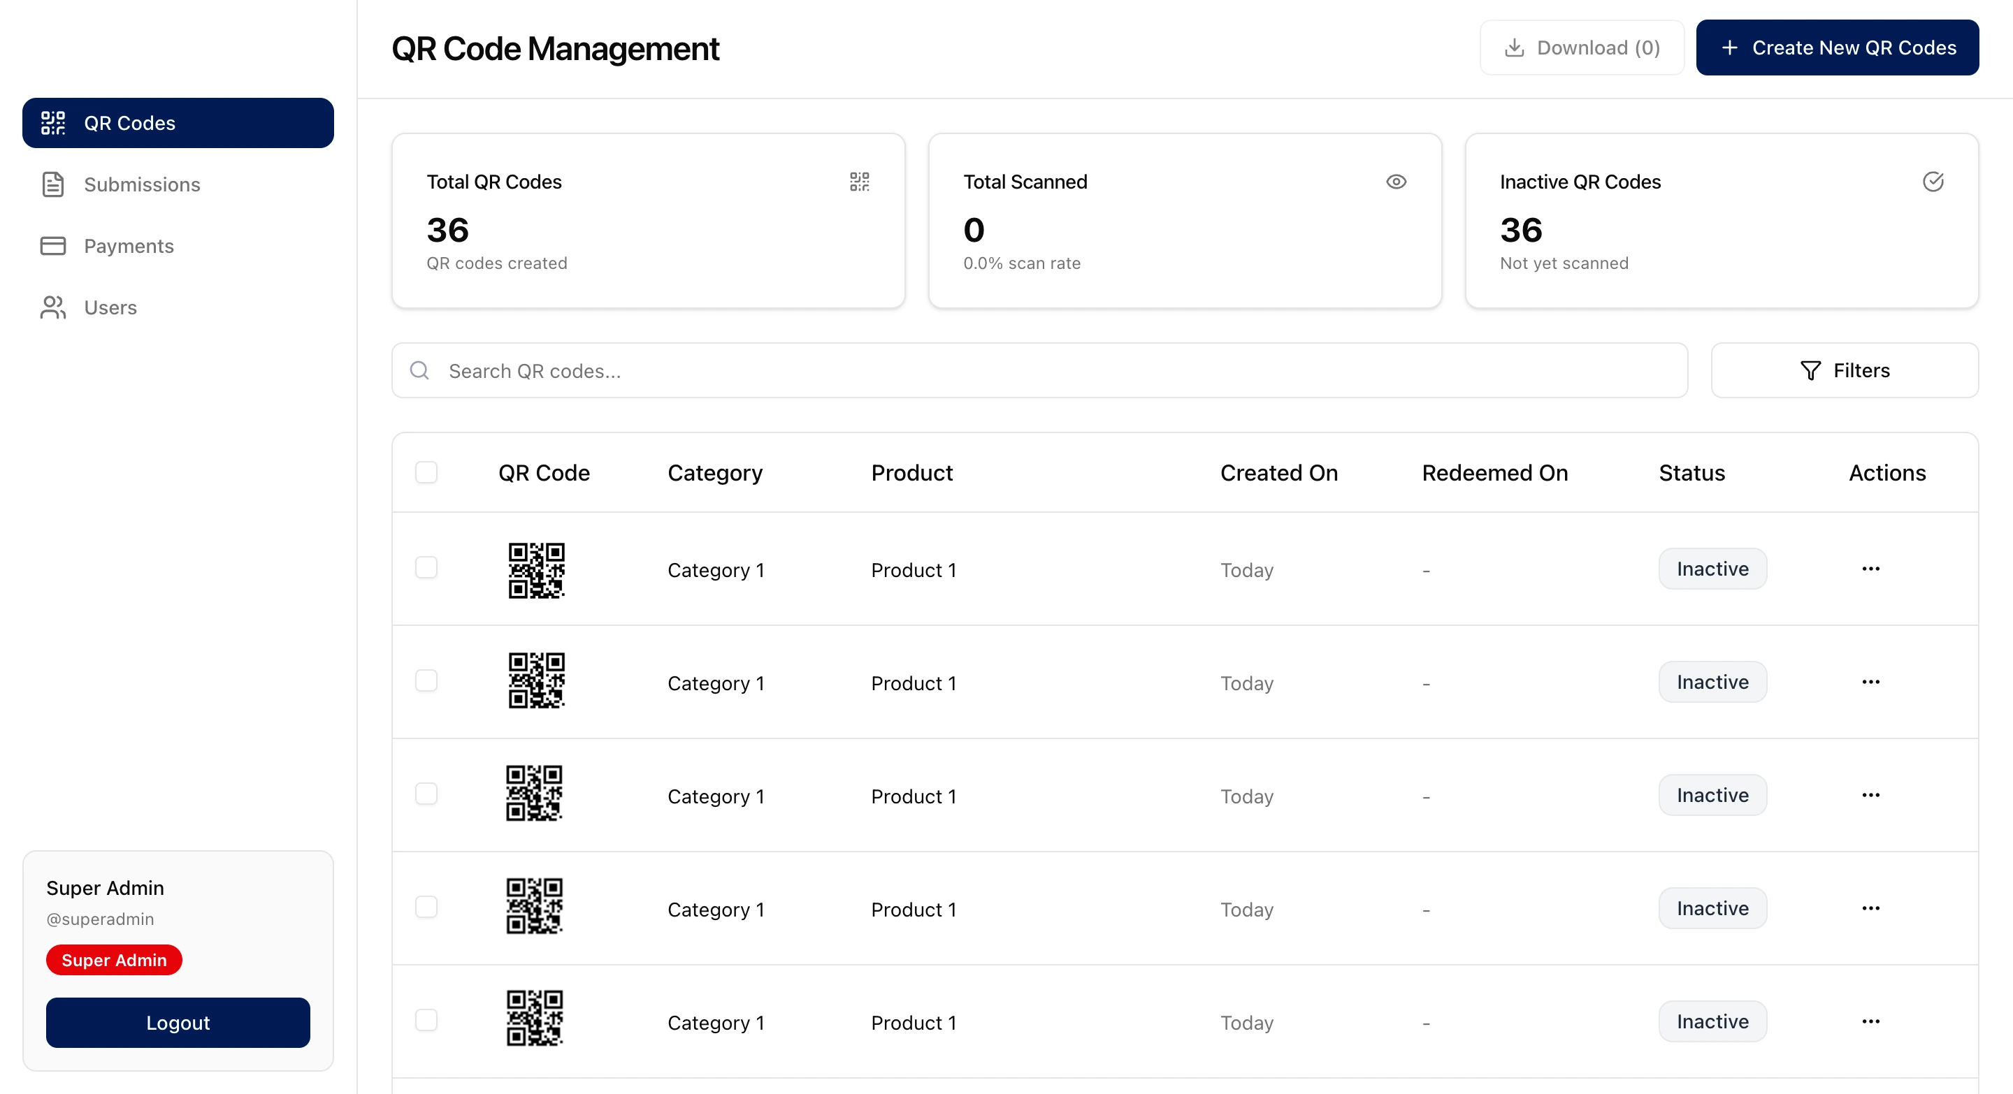Check the first QR code row checkbox
This screenshot has height=1094, width=2013.
click(x=426, y=569)
